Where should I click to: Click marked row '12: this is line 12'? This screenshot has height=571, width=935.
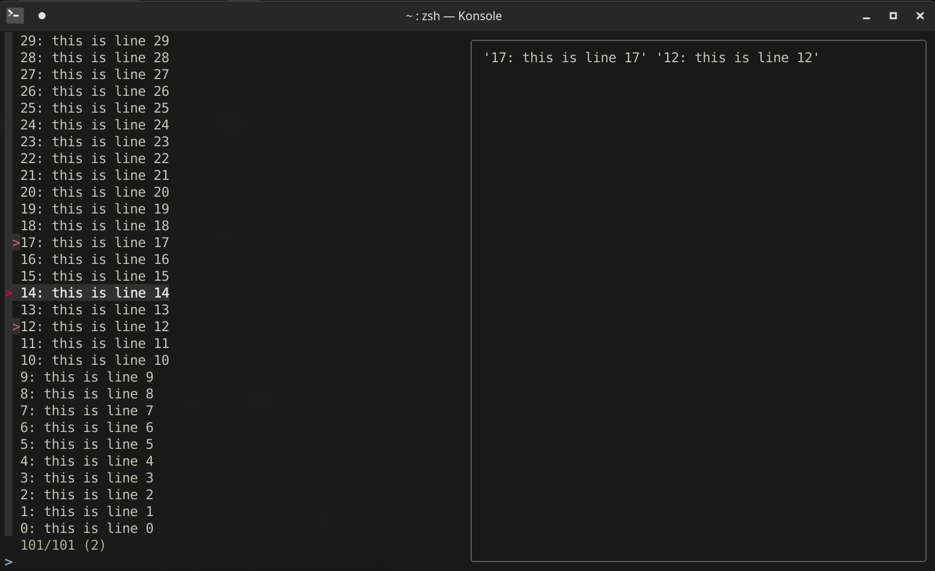tap(95, 327)
